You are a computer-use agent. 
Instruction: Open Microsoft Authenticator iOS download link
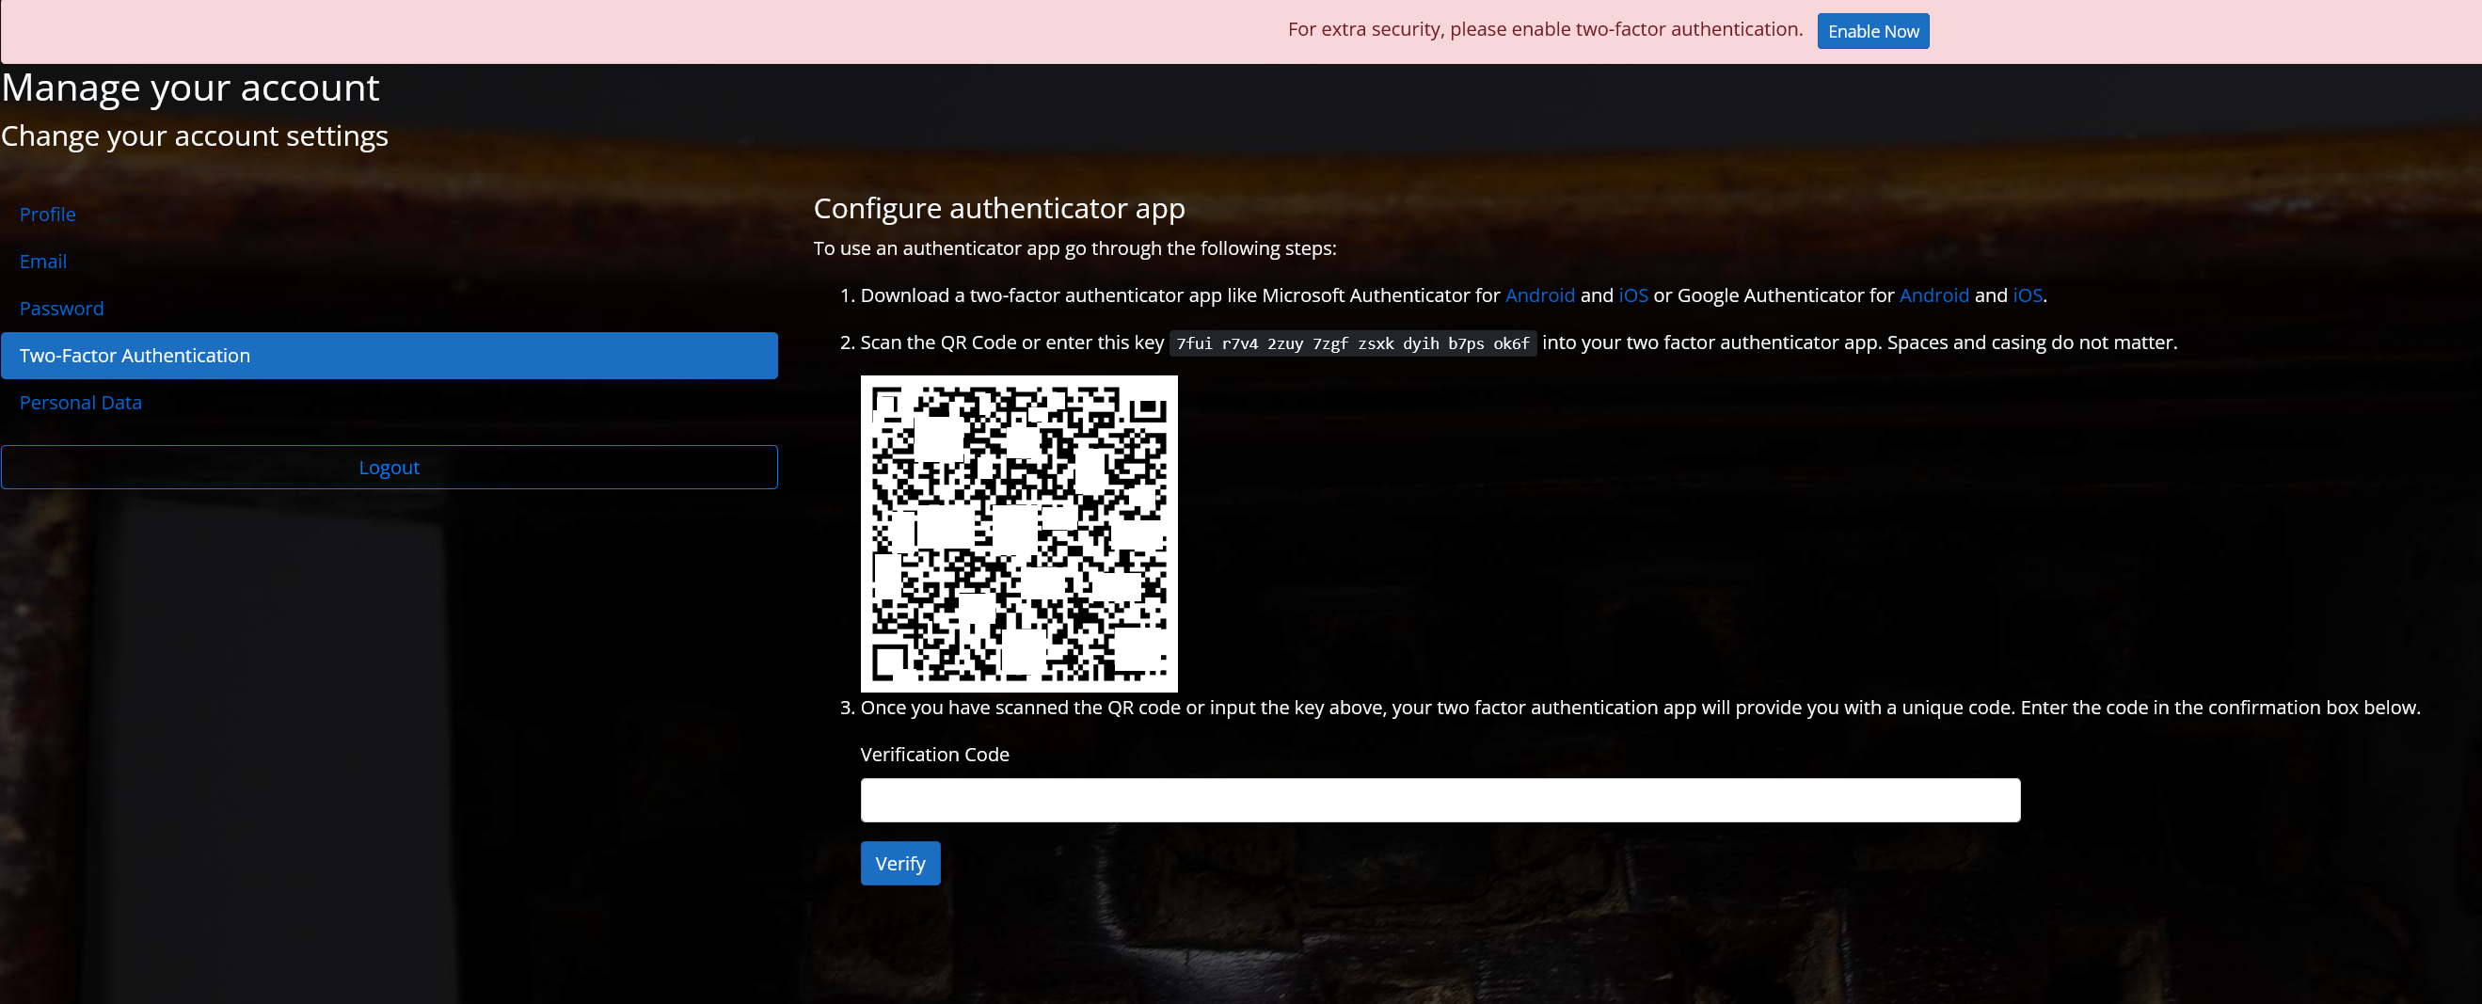pyautogui.click(x=1632, y=295)
